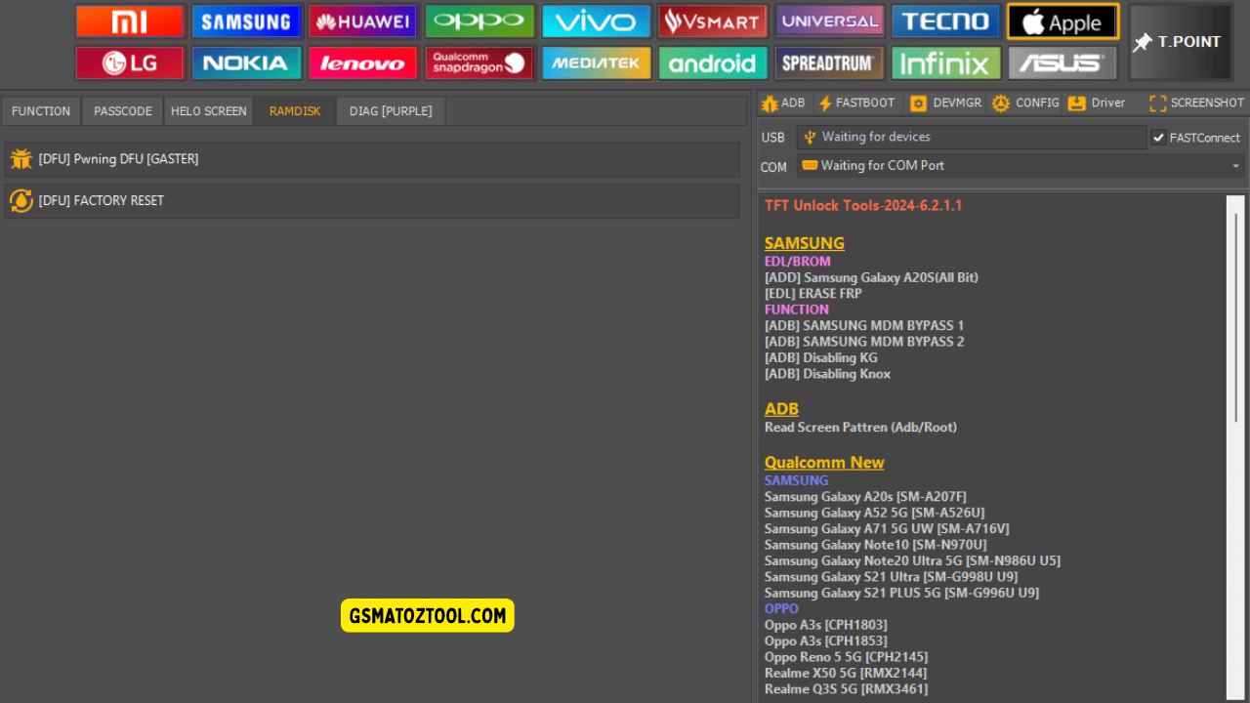Run [DFU] Pwning DFU [GASTER]

373,159
